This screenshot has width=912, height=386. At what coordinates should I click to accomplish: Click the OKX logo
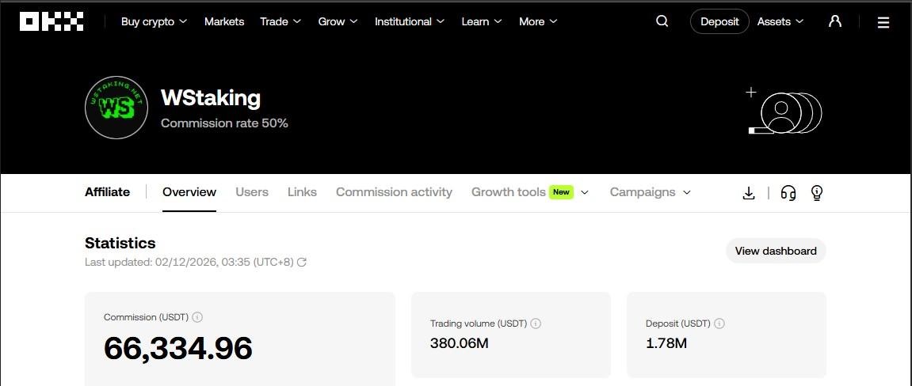click(x=52, y=21)
